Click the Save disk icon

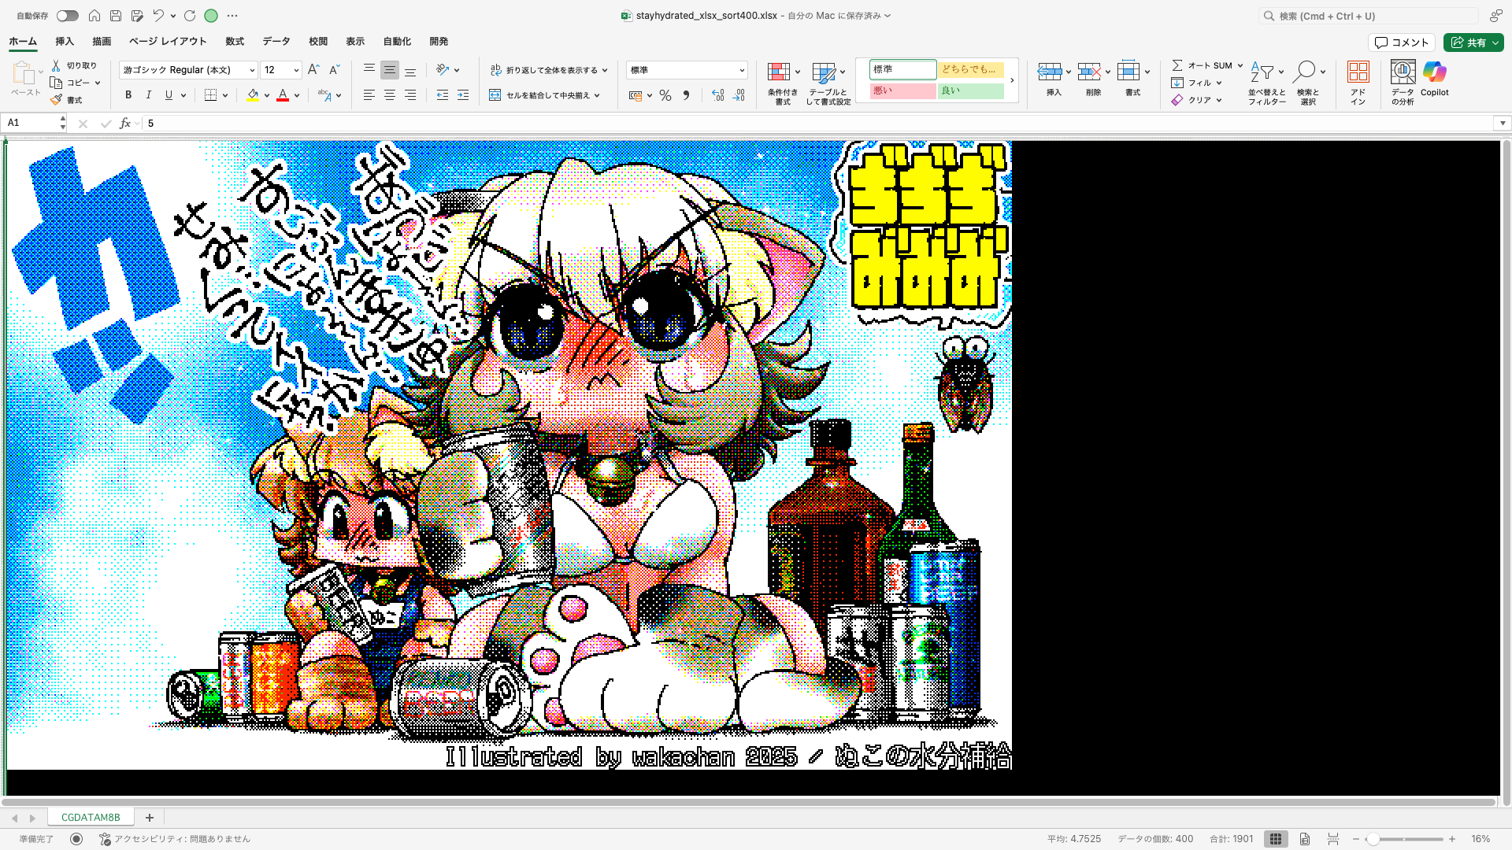116,16
